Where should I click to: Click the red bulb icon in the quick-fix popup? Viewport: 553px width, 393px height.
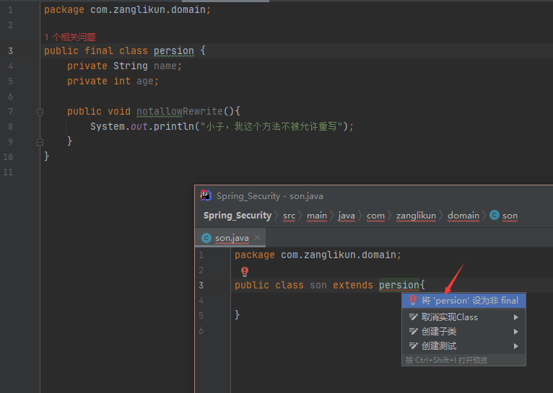coord(414,300)
